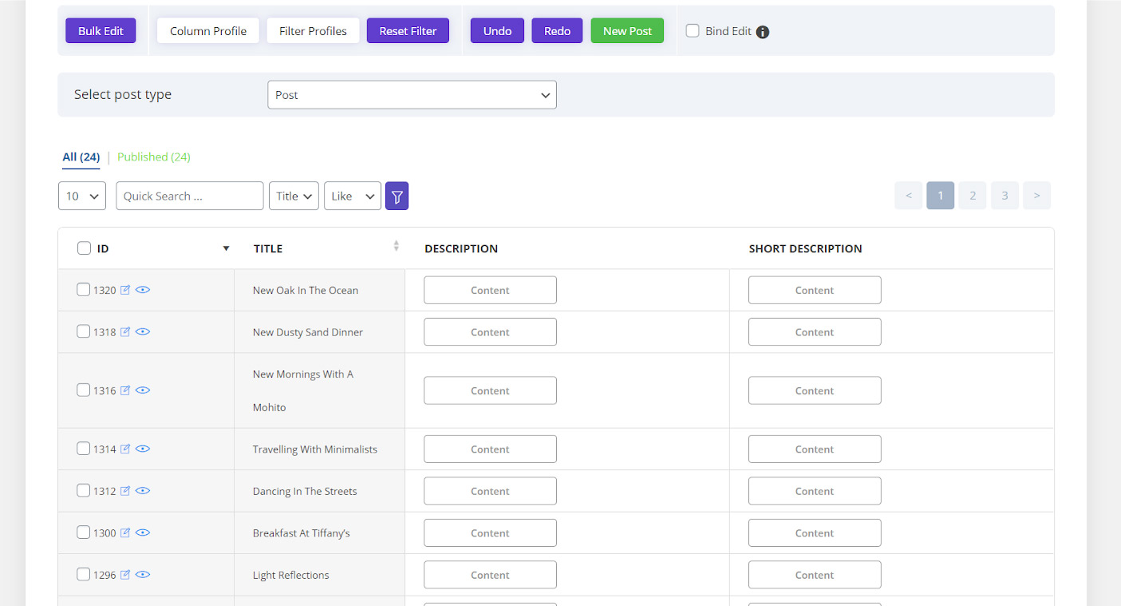Select all rows via ID header checkbox
The height and width of the screenshot is (606, 1121).
tap(84, 248)
